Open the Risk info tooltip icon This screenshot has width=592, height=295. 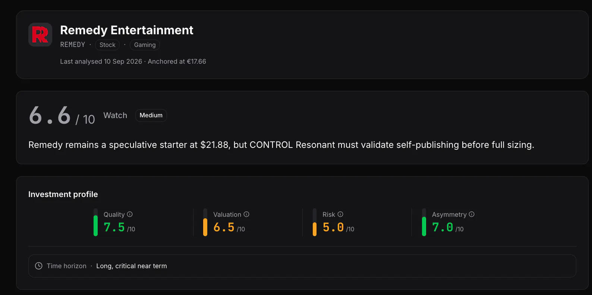(340, 214)
